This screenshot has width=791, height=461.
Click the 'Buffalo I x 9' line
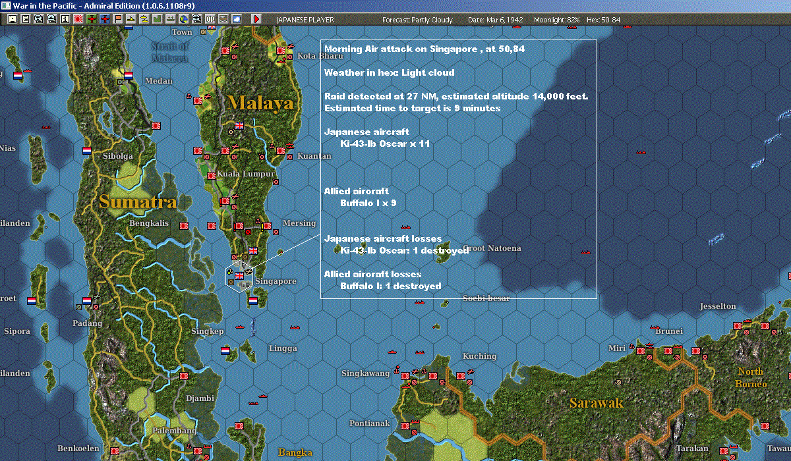368,203
